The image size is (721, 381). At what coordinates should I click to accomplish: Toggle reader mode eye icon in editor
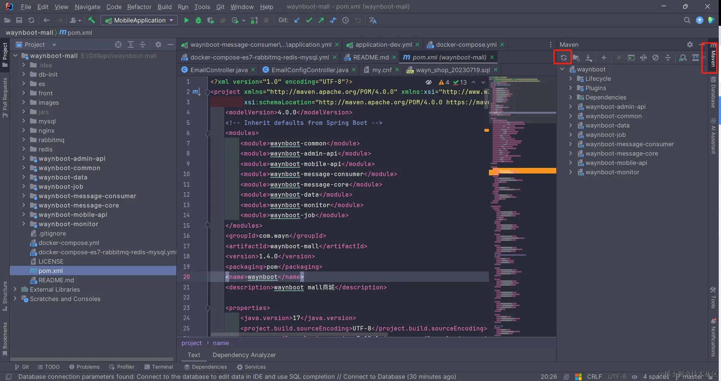(429, 82)
